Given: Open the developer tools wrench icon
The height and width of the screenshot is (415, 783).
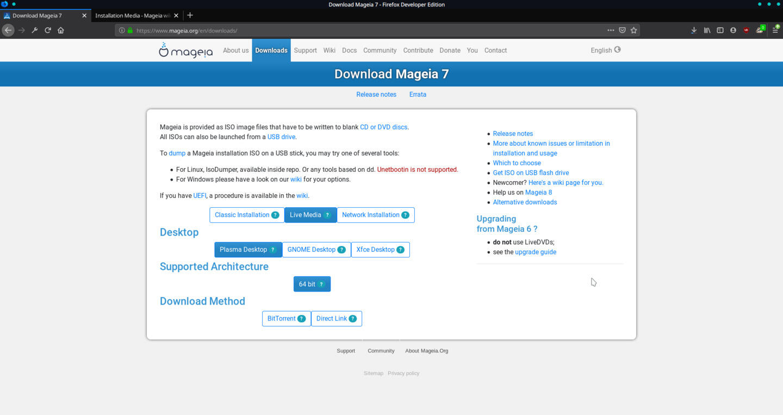Looking at the screenshot, I should click(x=35, y=30).
